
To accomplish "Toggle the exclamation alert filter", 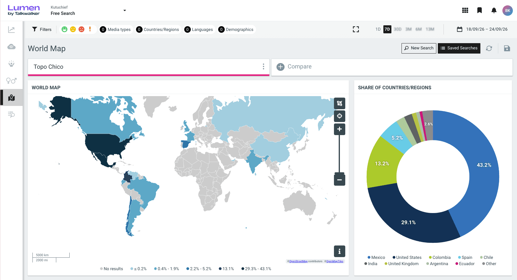I will [x=90, y=29].
